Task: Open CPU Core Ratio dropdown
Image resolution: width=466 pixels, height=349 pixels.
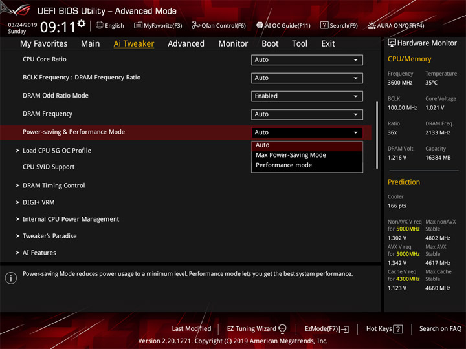Action: [307, 59]
